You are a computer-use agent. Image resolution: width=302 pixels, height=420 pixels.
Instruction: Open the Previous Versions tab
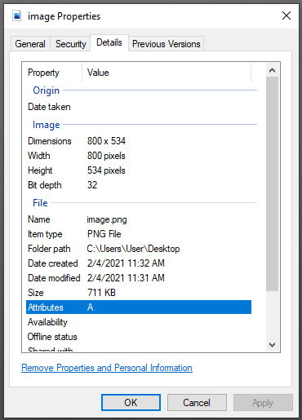pyautogui.click(x=167, y=44)
